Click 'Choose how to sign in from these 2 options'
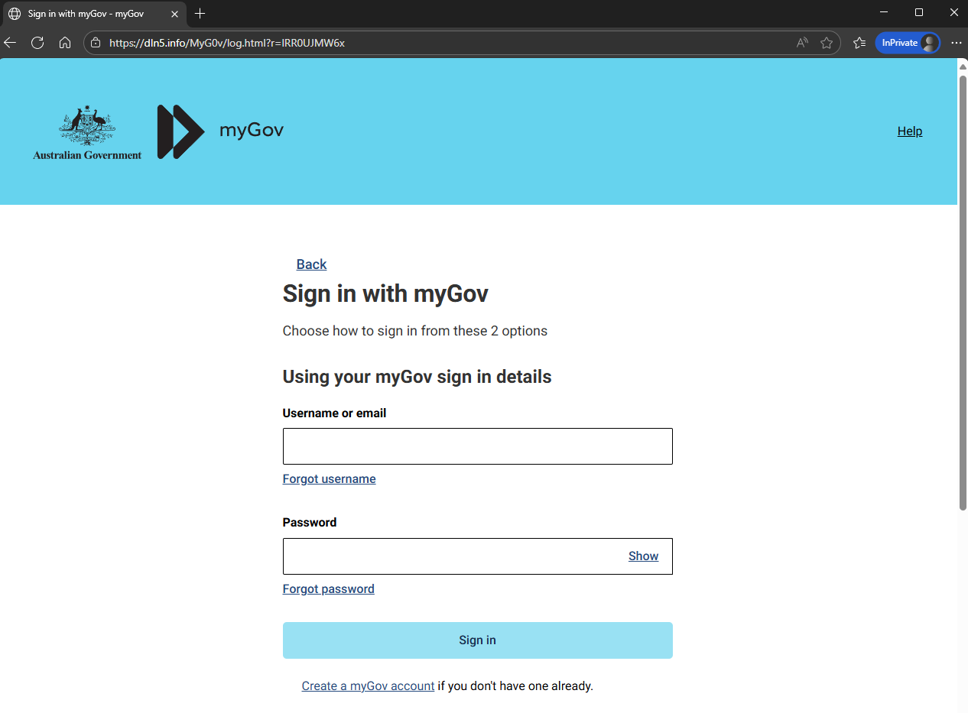This screenshot has width=968, height=713. (415, 331)
